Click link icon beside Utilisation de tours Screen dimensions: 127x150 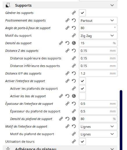(x=74, y=142)
